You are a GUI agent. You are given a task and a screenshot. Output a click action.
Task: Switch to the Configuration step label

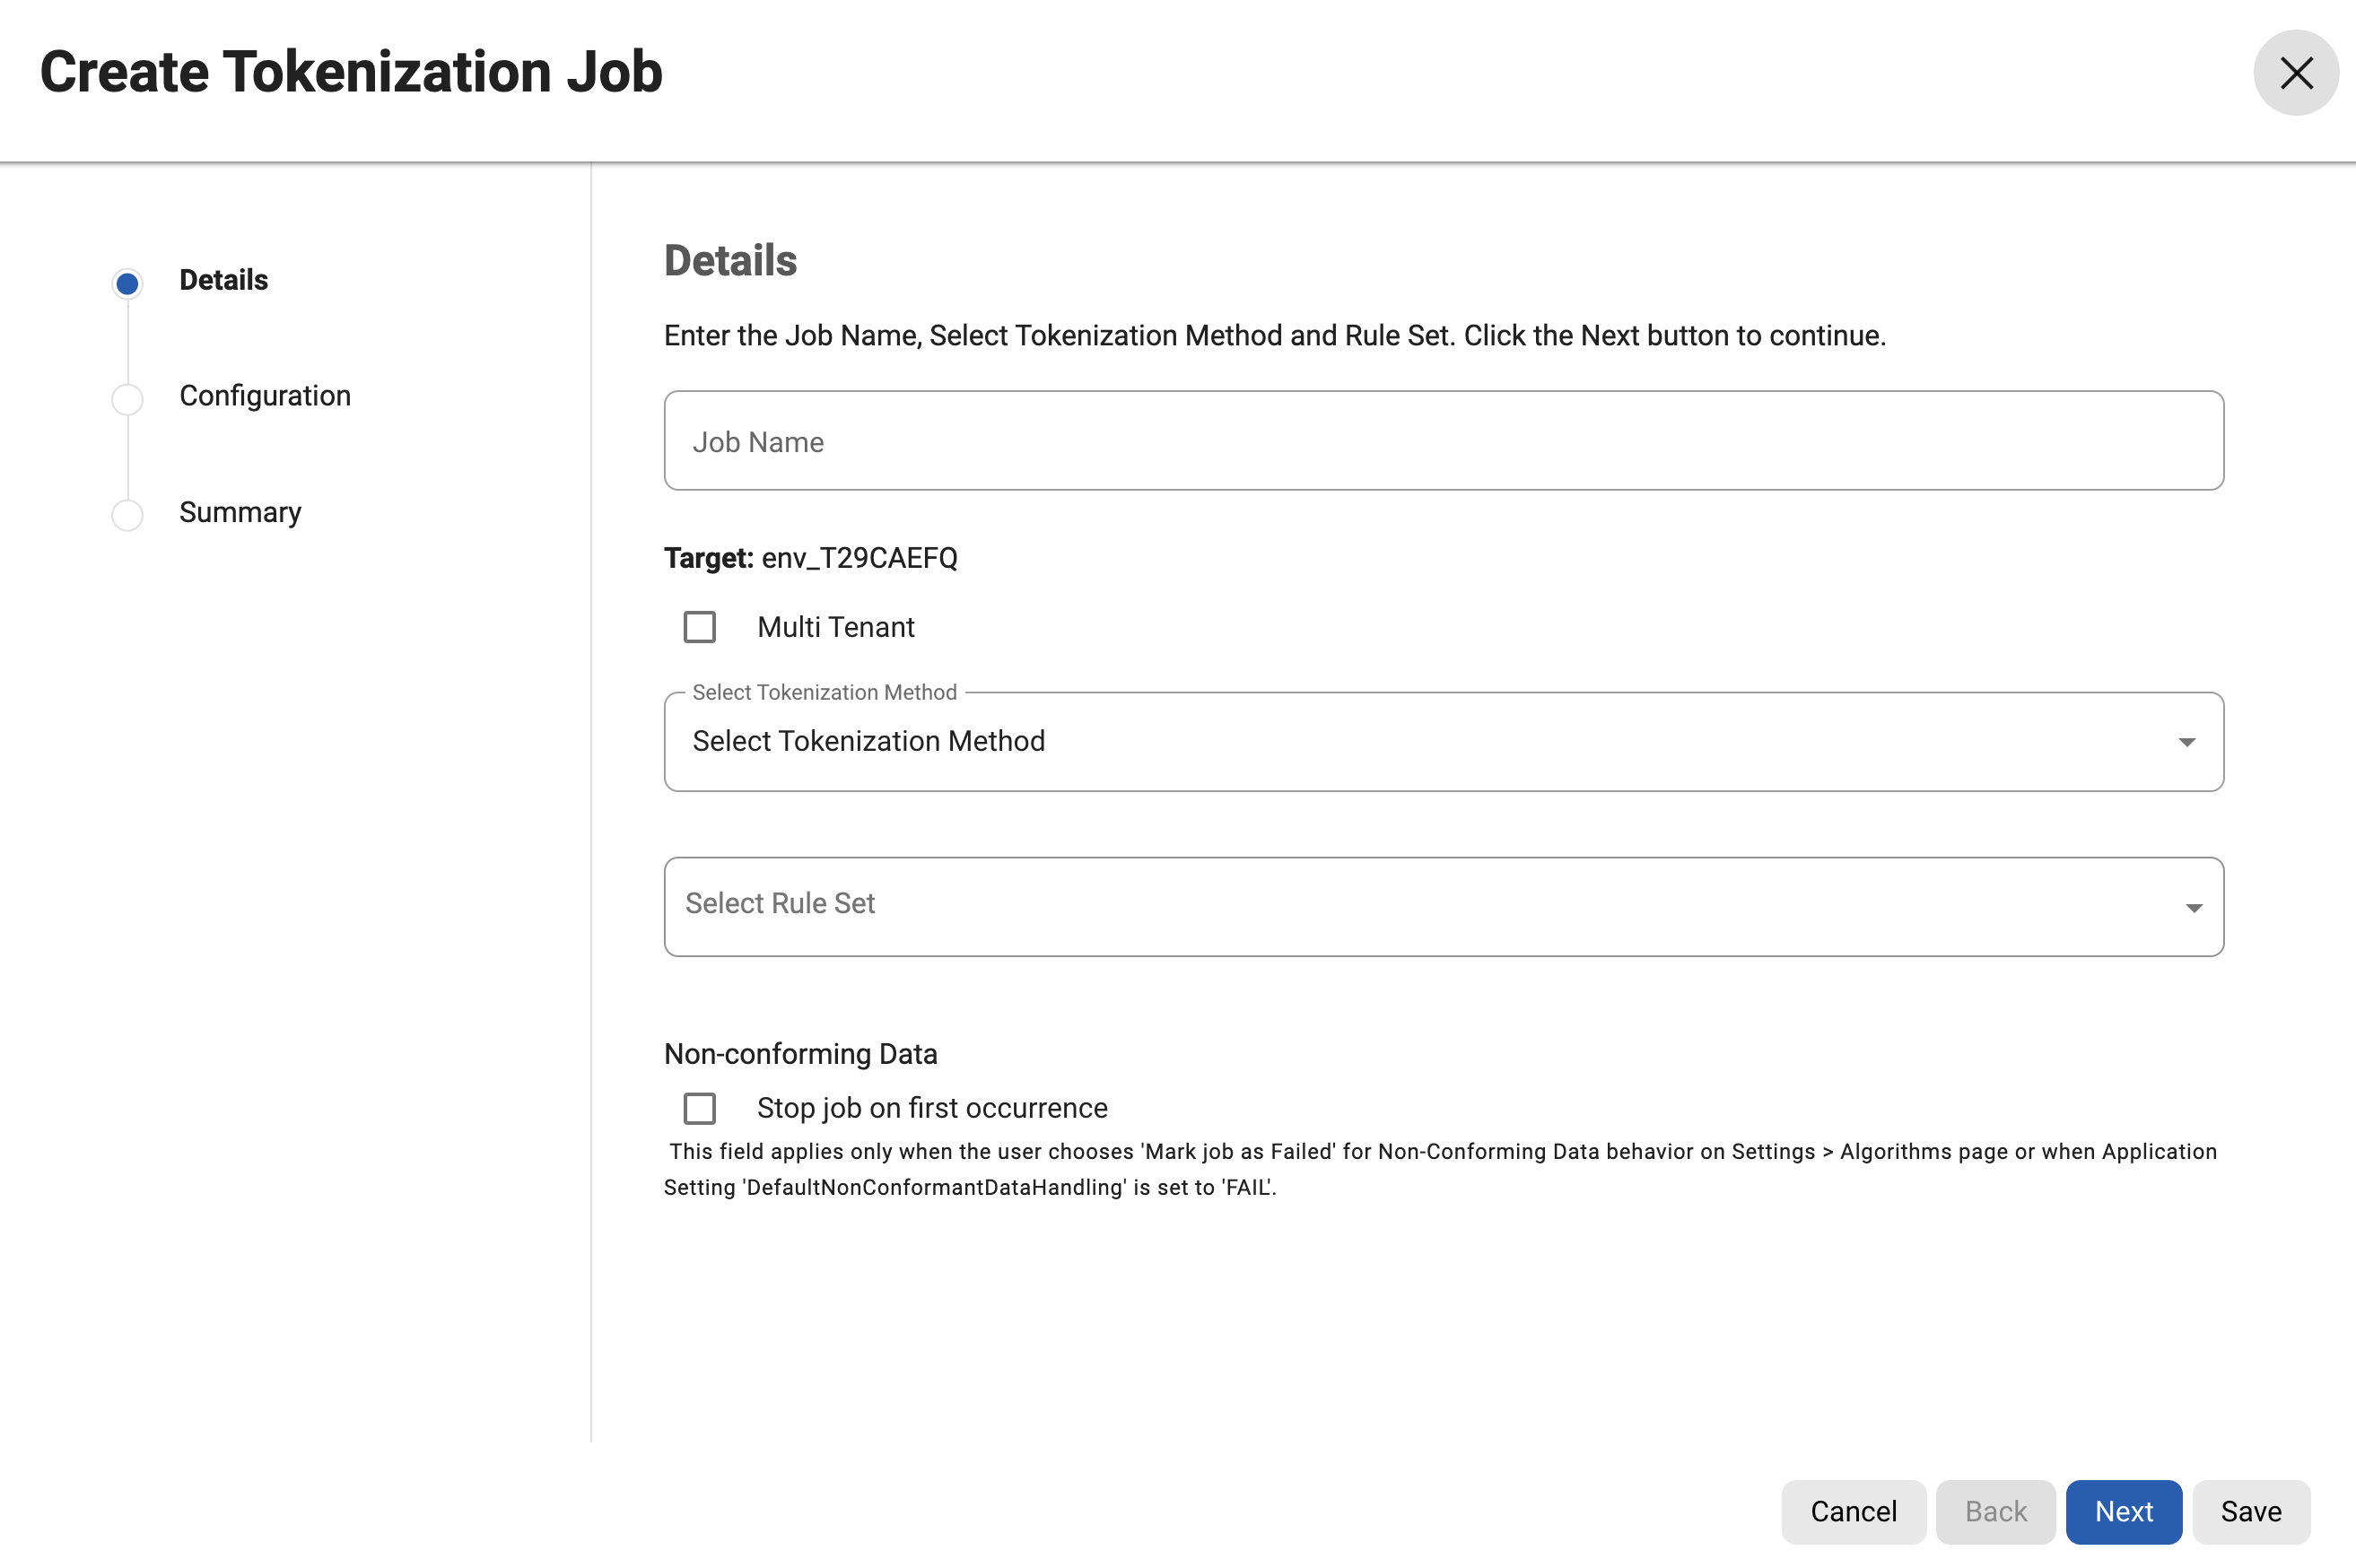click(x=265, y=396)
